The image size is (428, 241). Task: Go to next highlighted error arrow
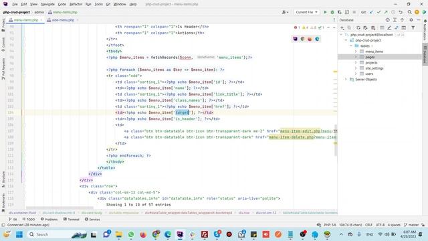click(x=334, y=27)
